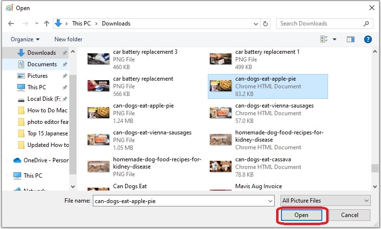Select This PC in sidebar

[x=37, y=87]
